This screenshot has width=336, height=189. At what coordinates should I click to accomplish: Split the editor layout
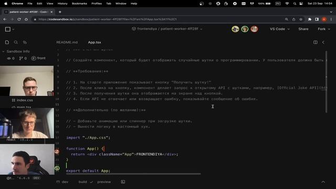(315, 42)
